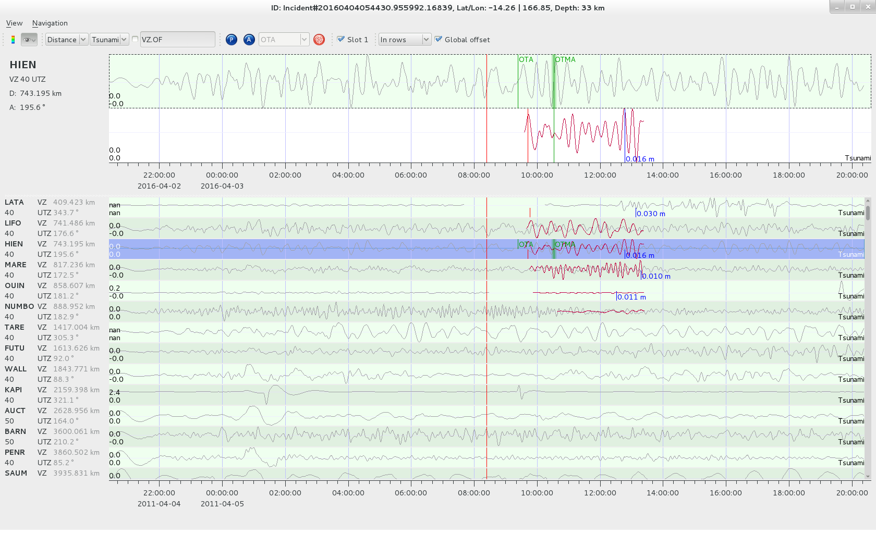Open the Tsunami filter dropdown

click(109, 40)
